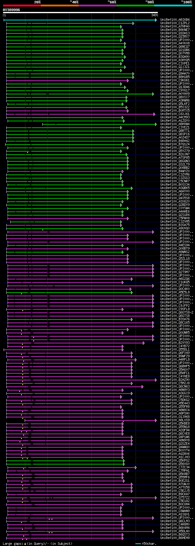Click hit UniRef100_A5E5L8
The width and height of the screenshot is (195, 546).
175,292
